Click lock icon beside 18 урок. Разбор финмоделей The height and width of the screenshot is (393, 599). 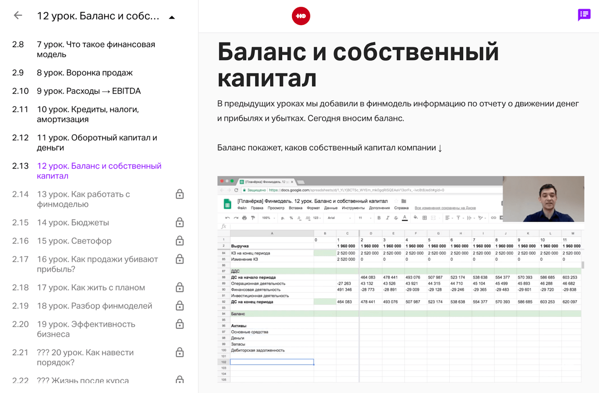180,306
